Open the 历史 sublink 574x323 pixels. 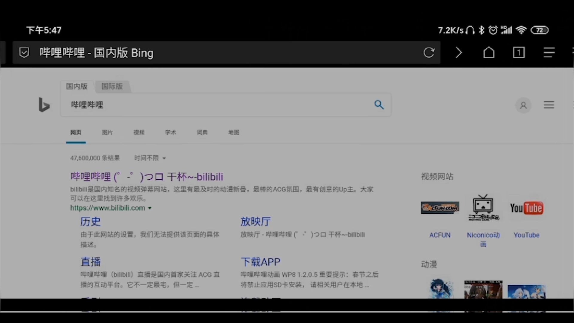(x=90, y=222)
